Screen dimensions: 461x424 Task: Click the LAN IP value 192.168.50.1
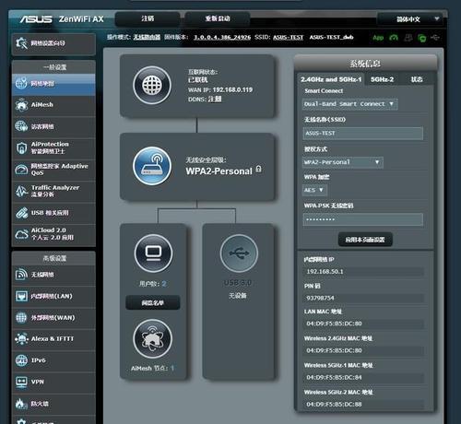pos(325,272)
